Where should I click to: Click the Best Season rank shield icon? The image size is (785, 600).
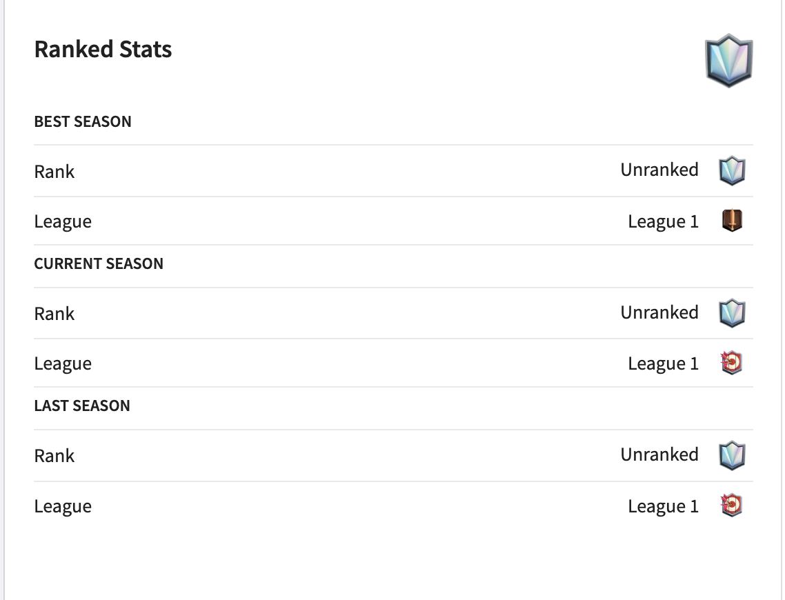point(732,170)
